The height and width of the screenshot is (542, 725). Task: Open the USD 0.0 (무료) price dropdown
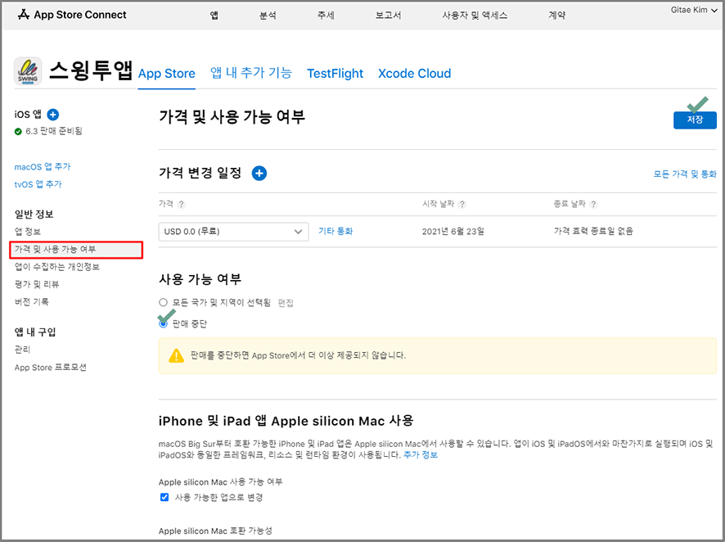233,232
